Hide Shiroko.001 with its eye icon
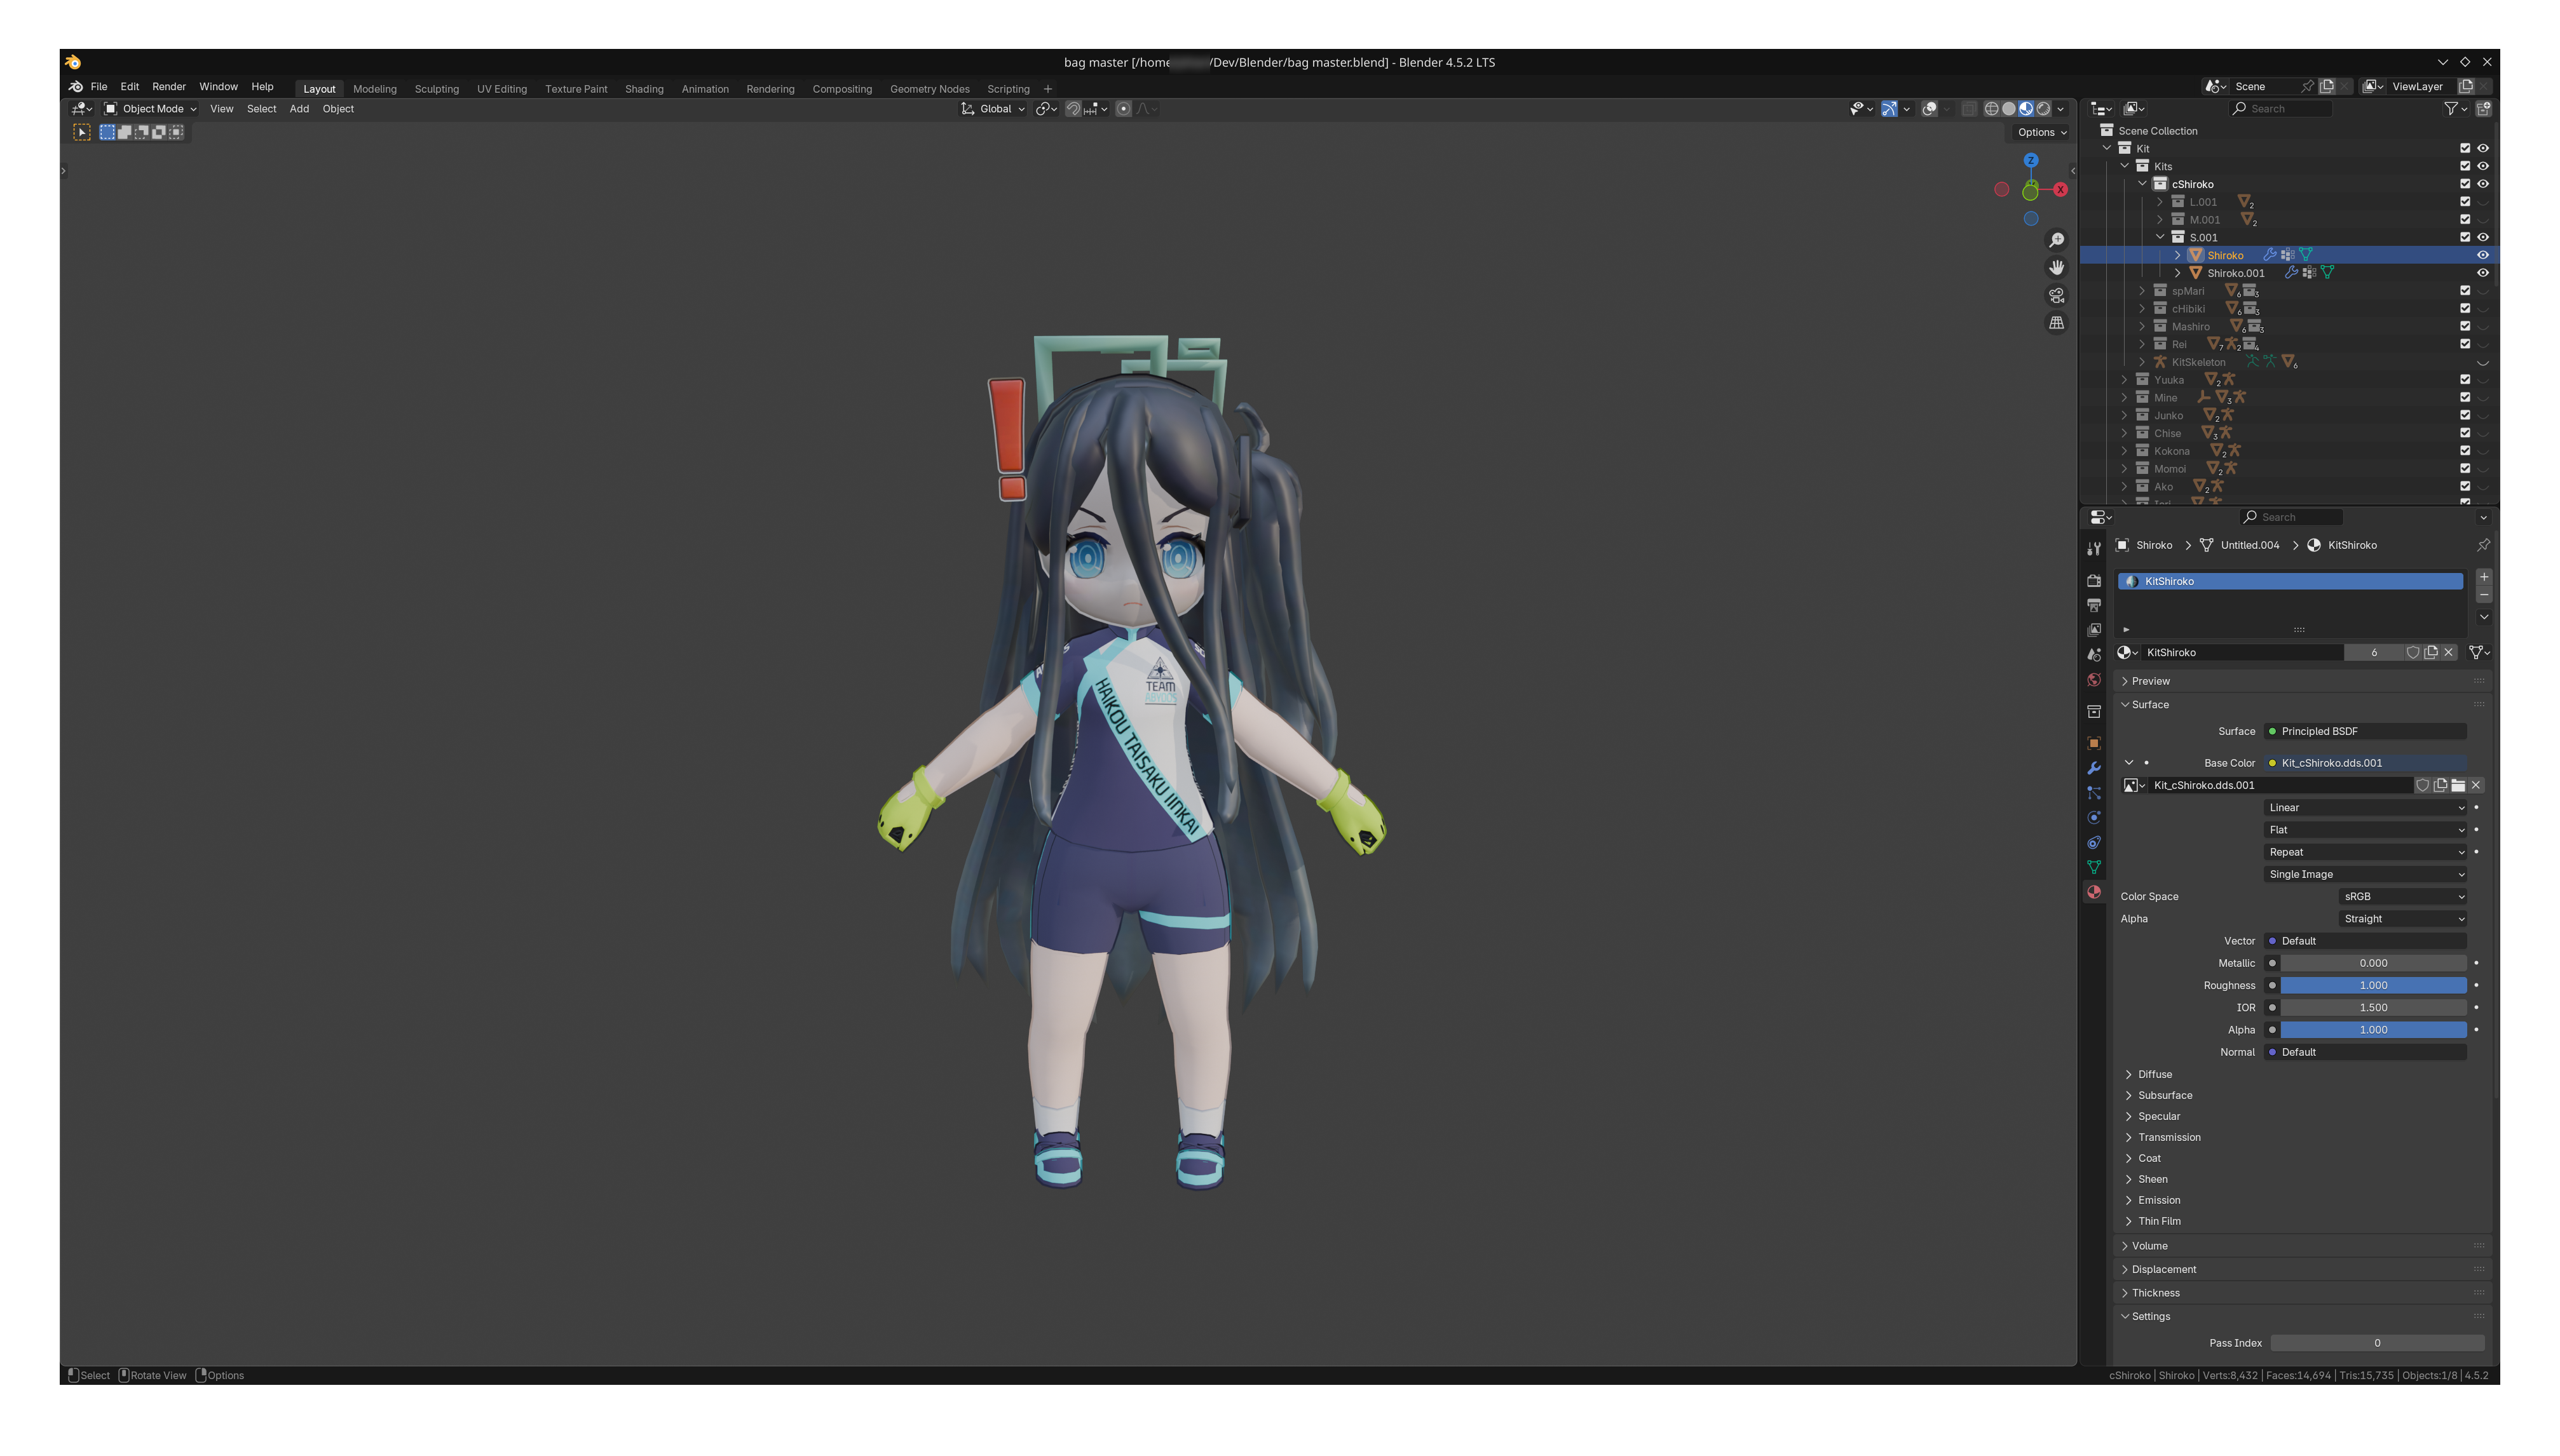Image resolution: width=2560 pixels, height=1456 pixels. 2482,273
